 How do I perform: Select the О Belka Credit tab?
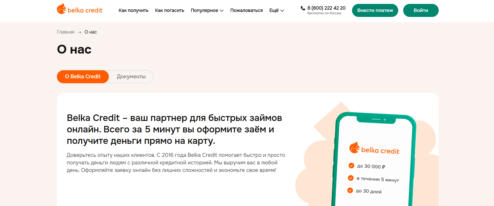coord(83,77)
